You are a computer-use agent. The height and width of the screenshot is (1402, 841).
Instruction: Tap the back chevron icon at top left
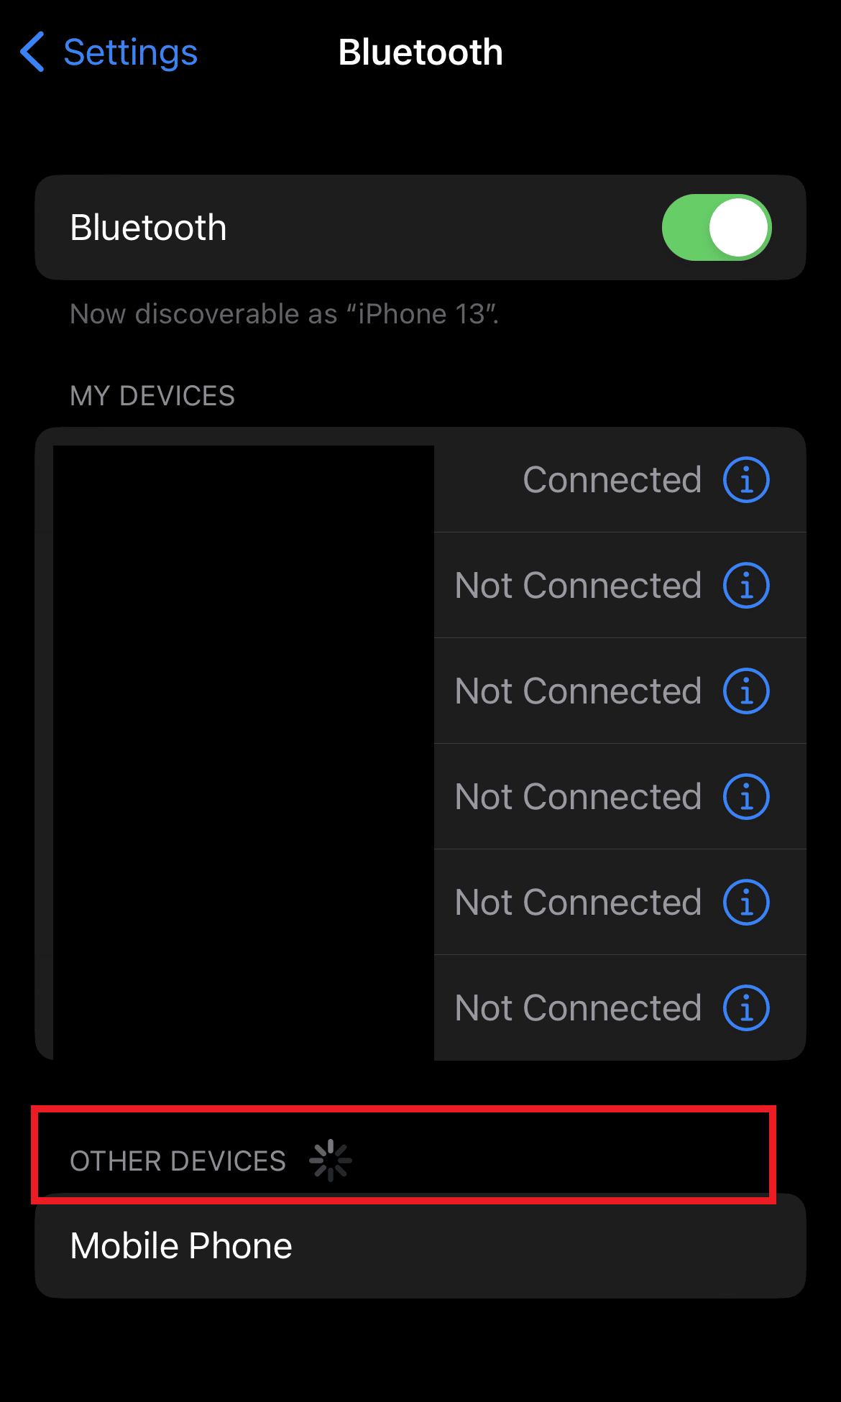pos(32,52)
